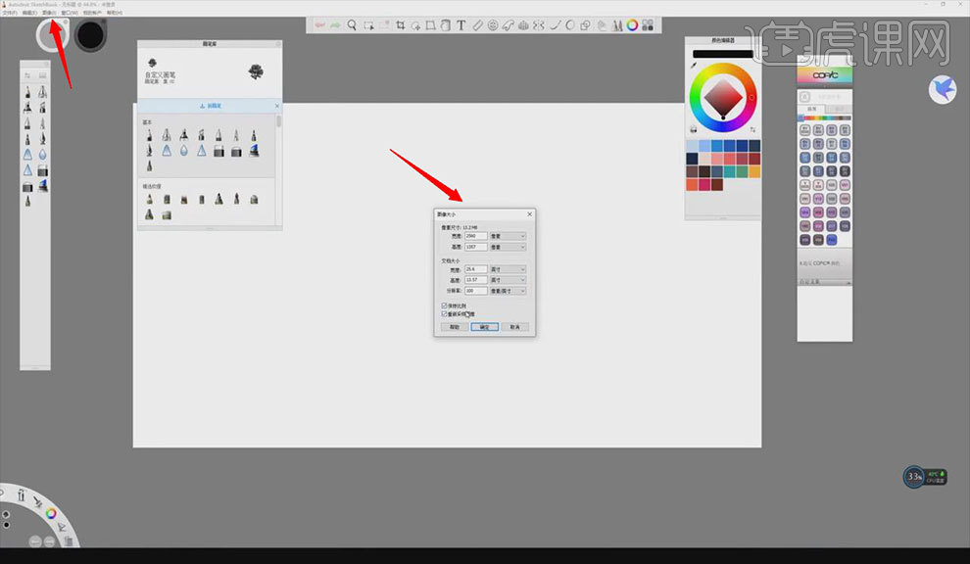This screenshot has height=564, width=970.
Task: Select the Text tool in the toolbar
Action: tap(461, 25)
